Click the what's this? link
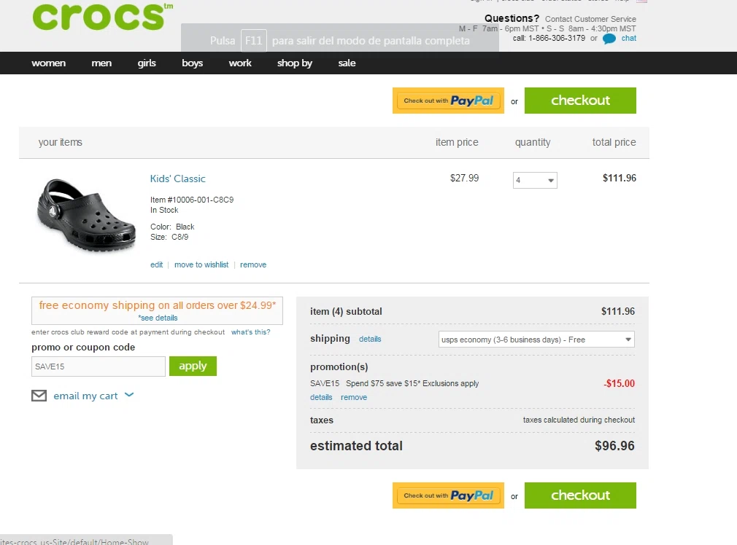 click(250, 332)
